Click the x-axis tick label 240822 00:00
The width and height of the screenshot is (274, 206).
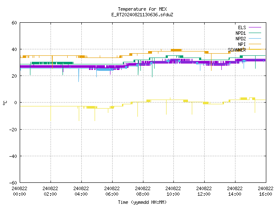coord(20,191)
